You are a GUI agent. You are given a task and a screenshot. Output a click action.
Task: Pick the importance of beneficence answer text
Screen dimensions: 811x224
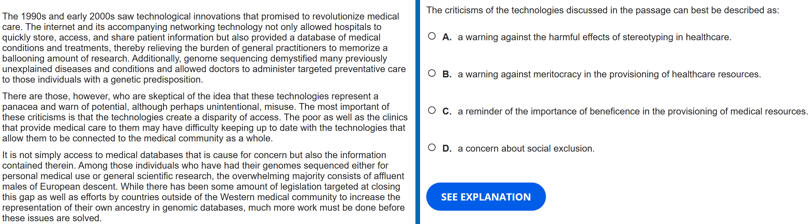(x=632, y=111)
